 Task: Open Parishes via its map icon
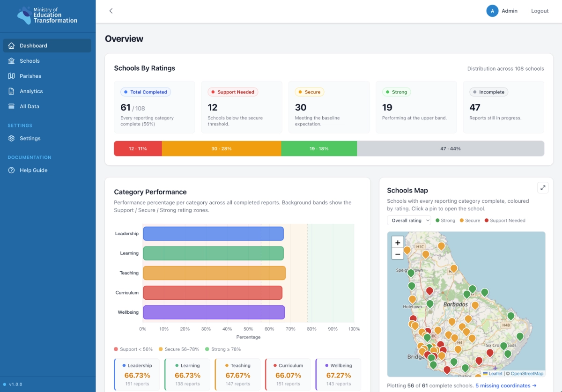[x=11, y=76]
